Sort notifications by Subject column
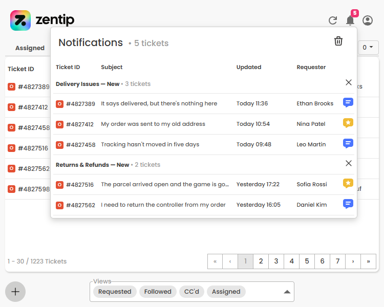384x307 pixels. [112, 67]
